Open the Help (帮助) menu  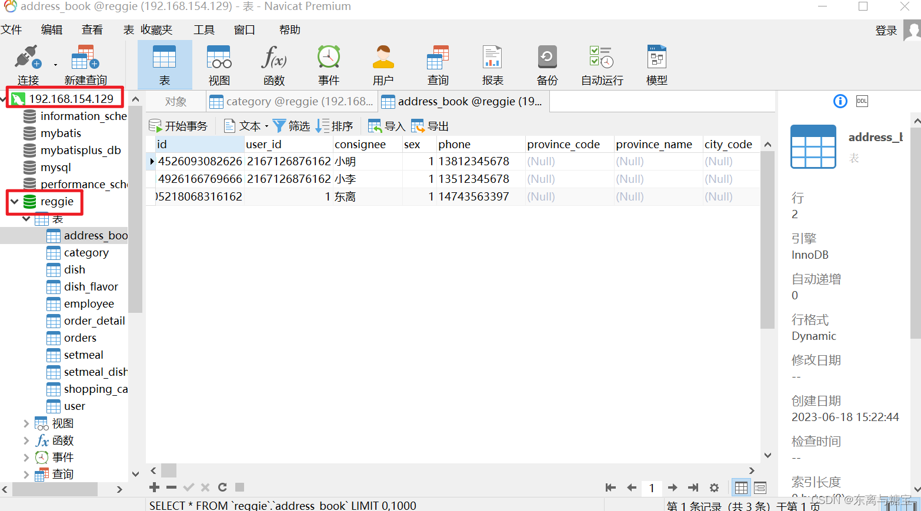290,29
